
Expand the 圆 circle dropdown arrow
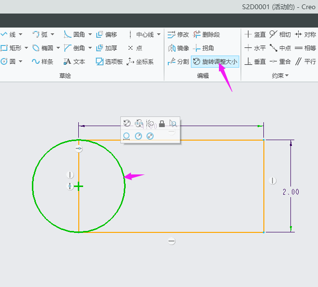pos(20,61)
